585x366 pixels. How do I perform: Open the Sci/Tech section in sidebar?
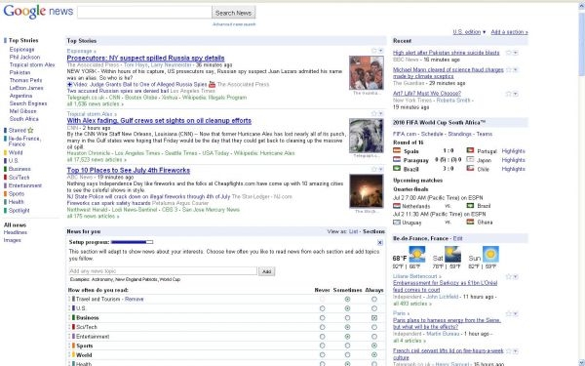(19, 178)
